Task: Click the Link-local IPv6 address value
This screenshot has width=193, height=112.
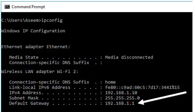Action: click(x=142, y=87)
